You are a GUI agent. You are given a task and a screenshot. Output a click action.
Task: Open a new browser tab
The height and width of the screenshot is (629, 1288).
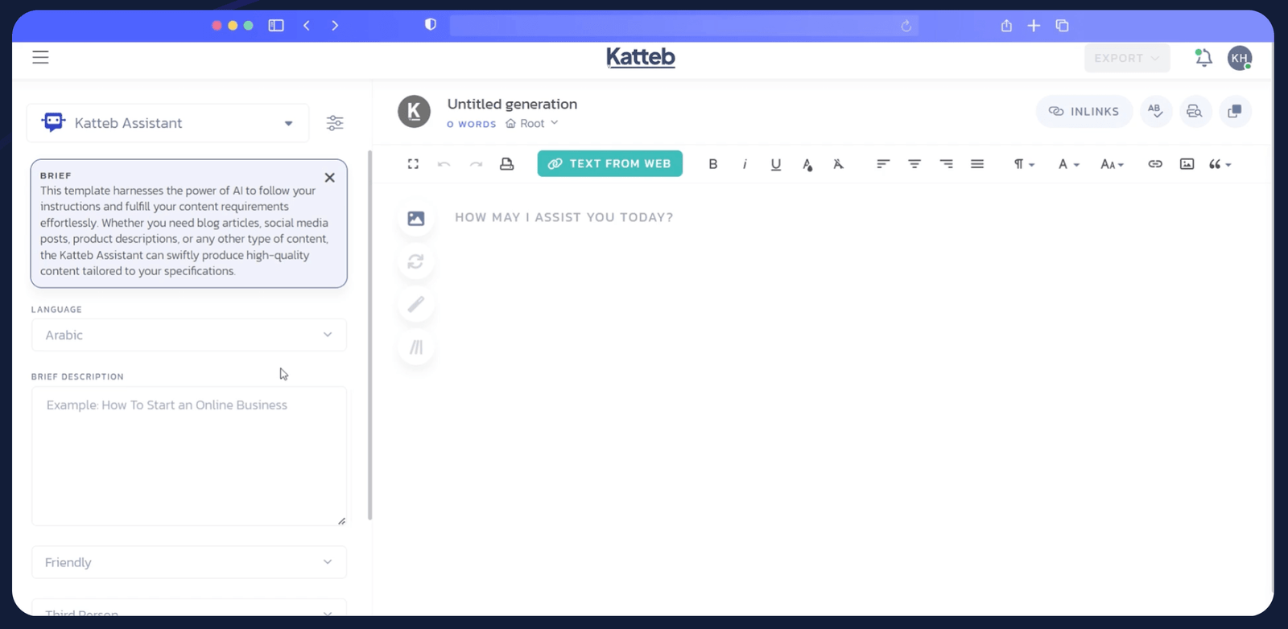click(x=1034, y=26)
